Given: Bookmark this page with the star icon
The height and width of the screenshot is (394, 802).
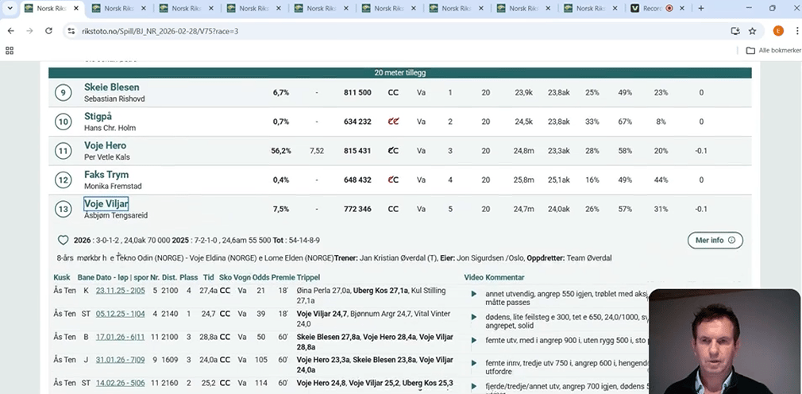Looking at the screenshot, I should [752, 31].
